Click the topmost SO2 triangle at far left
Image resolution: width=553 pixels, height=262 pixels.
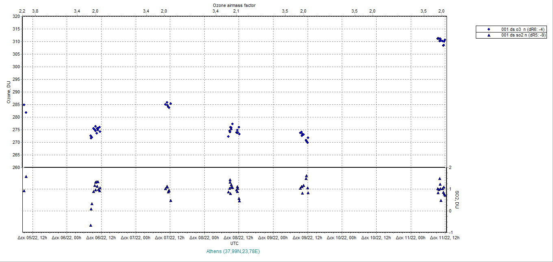tap(26, 176)
